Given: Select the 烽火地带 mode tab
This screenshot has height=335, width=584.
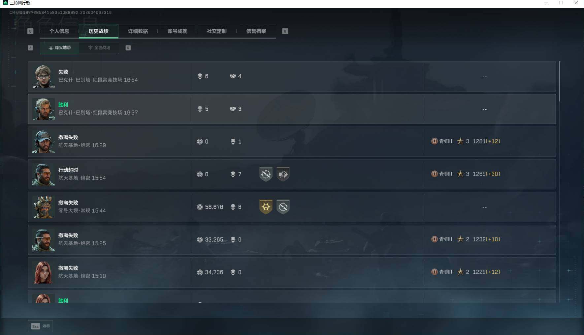Looking at the screenshot, I should click(x=59, y=48).
